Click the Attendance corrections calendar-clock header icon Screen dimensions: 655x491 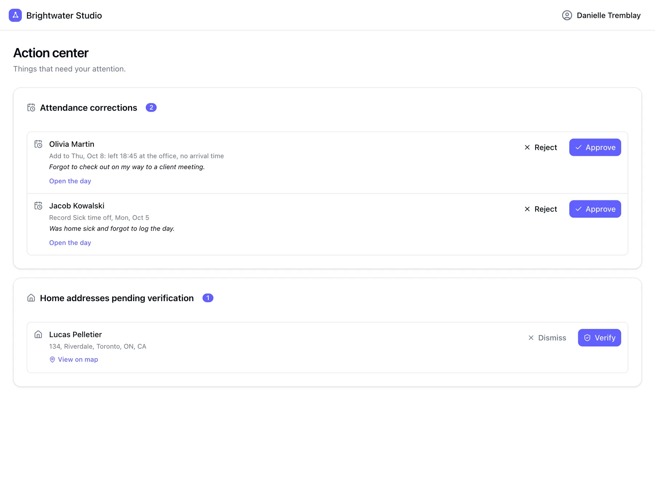31,108
